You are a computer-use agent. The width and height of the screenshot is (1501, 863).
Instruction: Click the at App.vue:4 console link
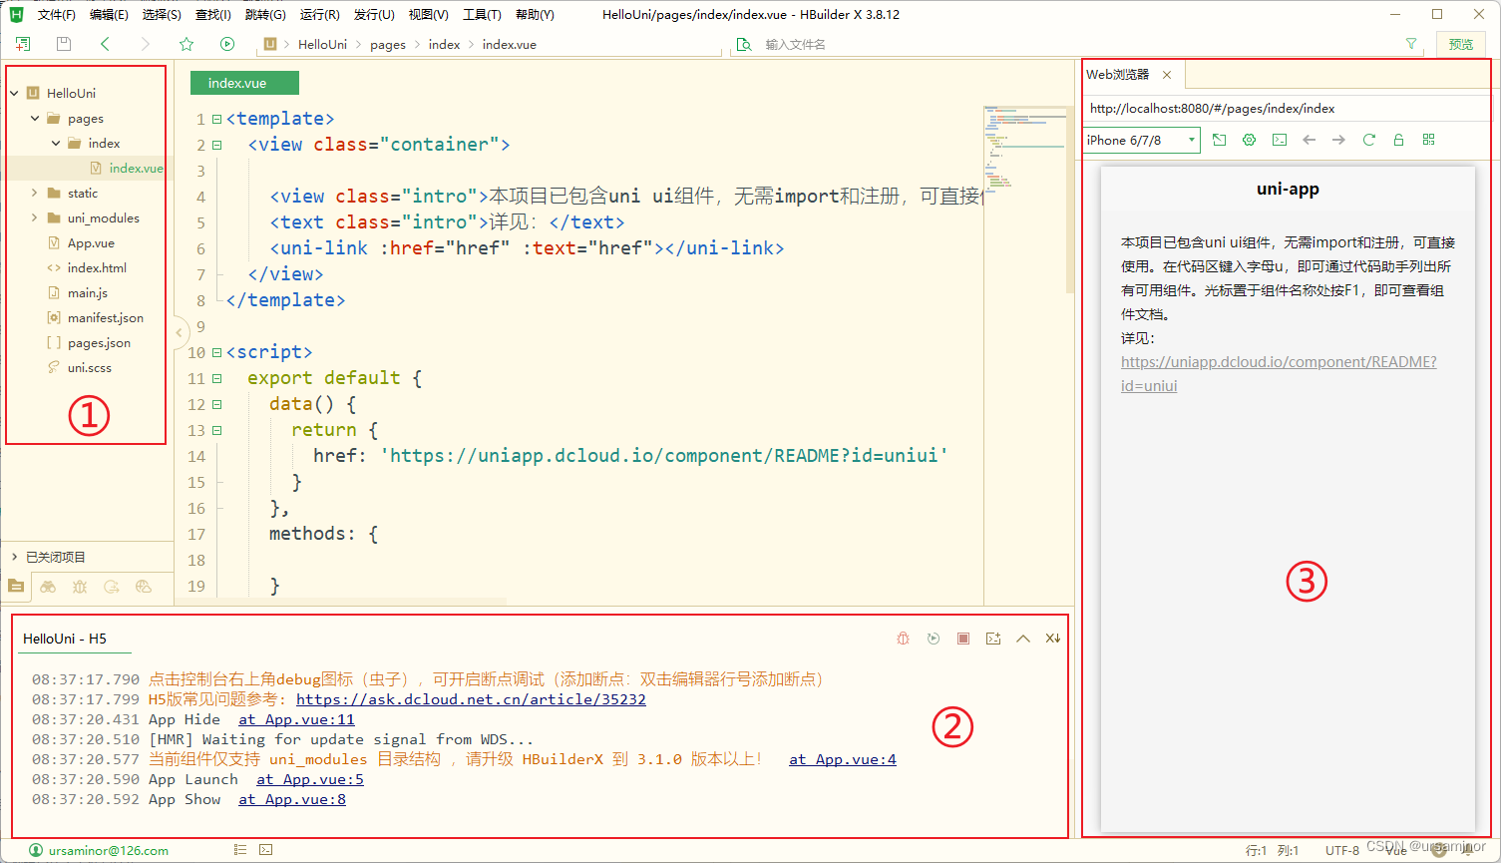point(843,759)
